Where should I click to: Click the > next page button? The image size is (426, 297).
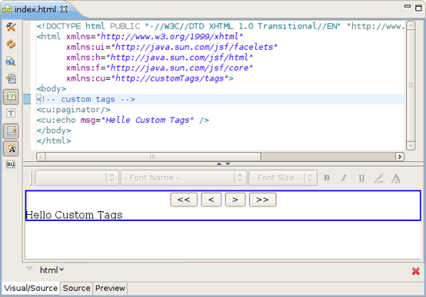tap(235, 200)
